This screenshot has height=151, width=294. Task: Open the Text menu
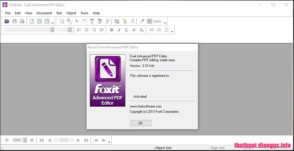59,13
